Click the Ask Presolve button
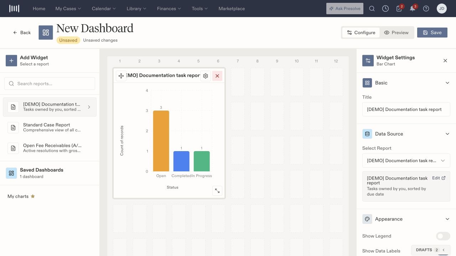The width and height of the screenshot is (456, 256). tap(345, 9)
